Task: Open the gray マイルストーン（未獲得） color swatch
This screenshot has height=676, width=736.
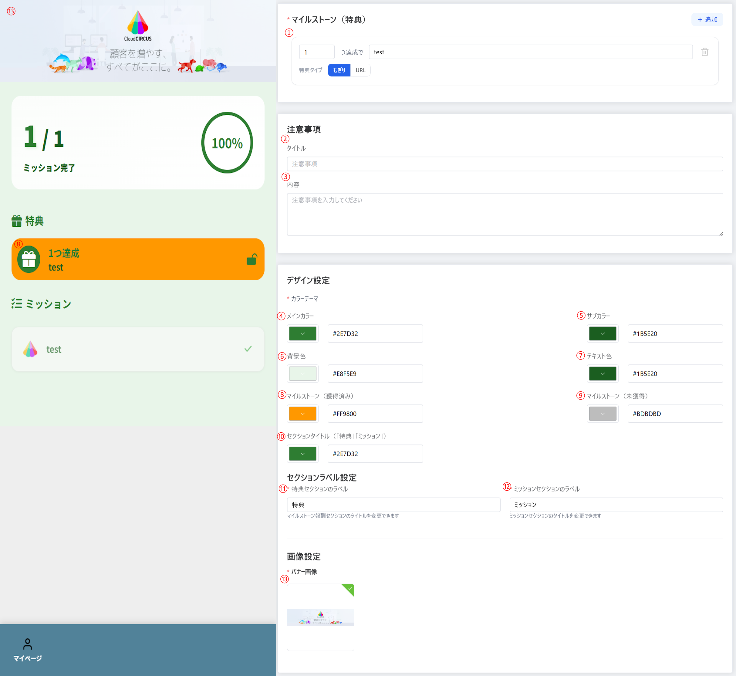Action: pos(603,413)
